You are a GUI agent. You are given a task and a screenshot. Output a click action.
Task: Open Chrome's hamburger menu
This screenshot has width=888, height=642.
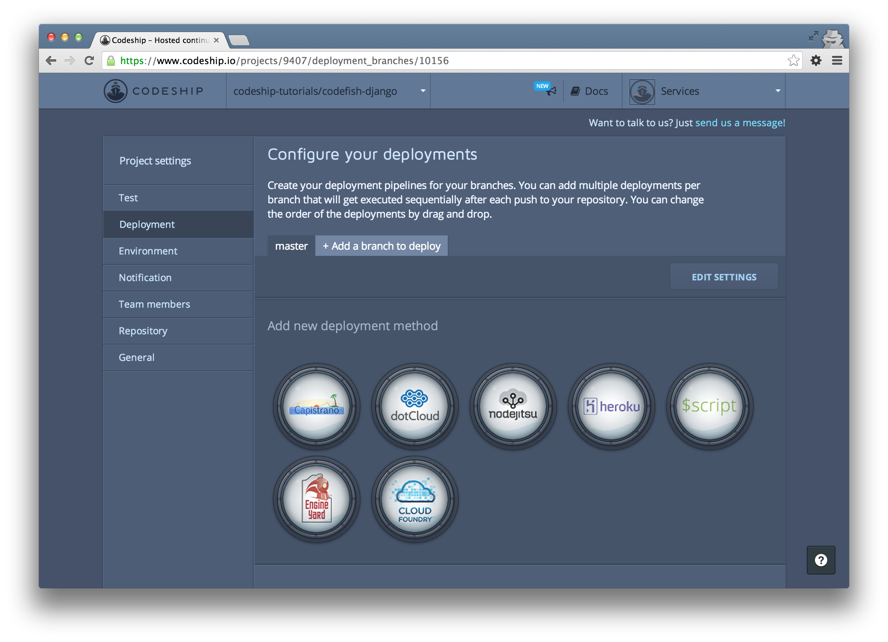tap(837, 61)
